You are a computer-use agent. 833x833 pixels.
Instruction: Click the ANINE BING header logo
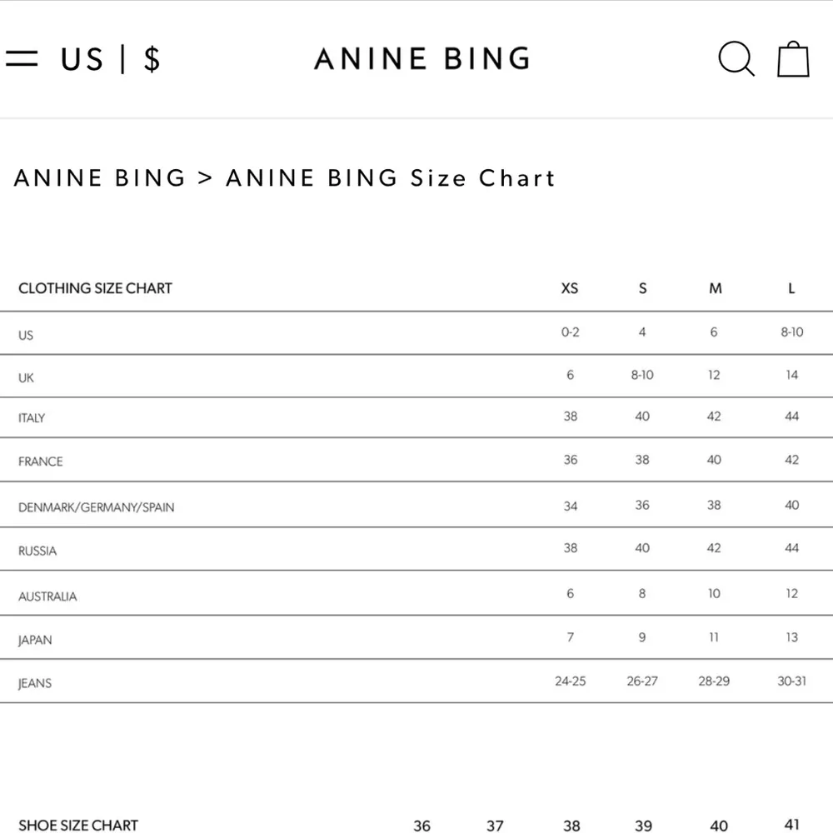pyautogui.click(x=422, y=58)
